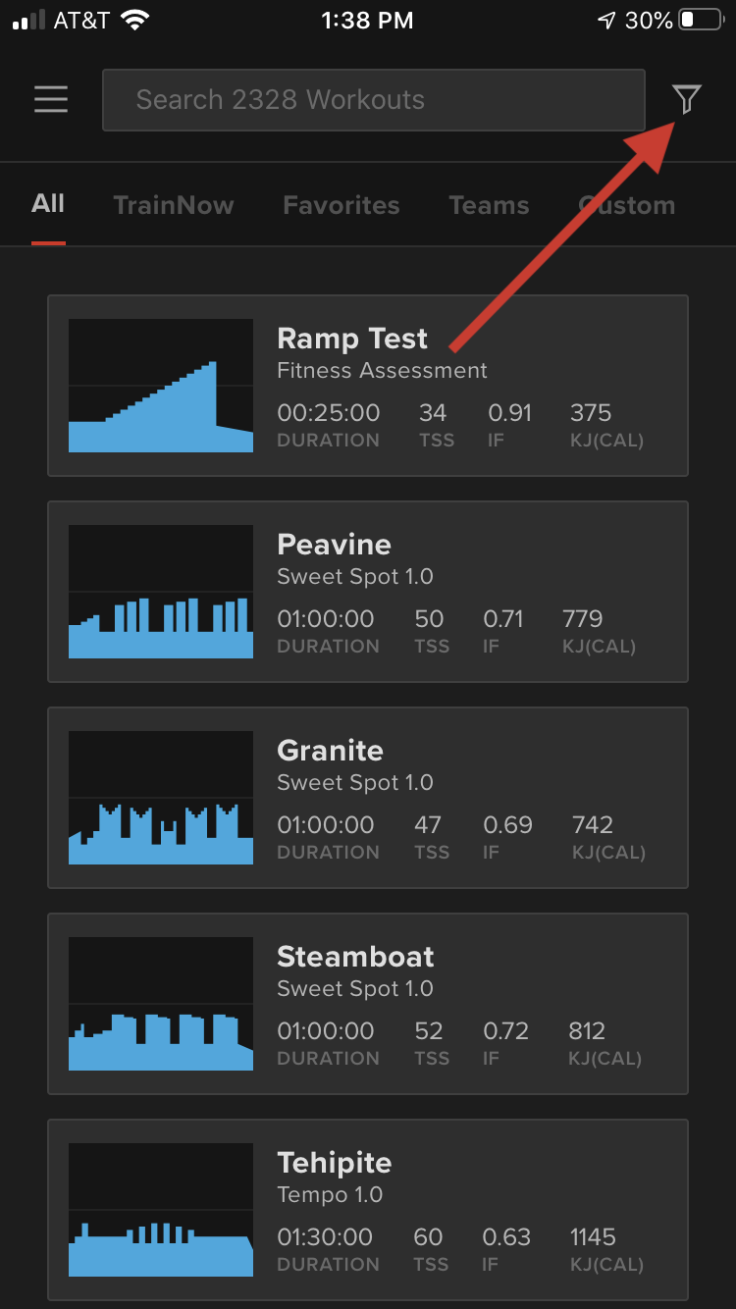Screen dimensions: 736x1309
Task: Switch to the TrainNow tab
Action: (x=174, y=205)
